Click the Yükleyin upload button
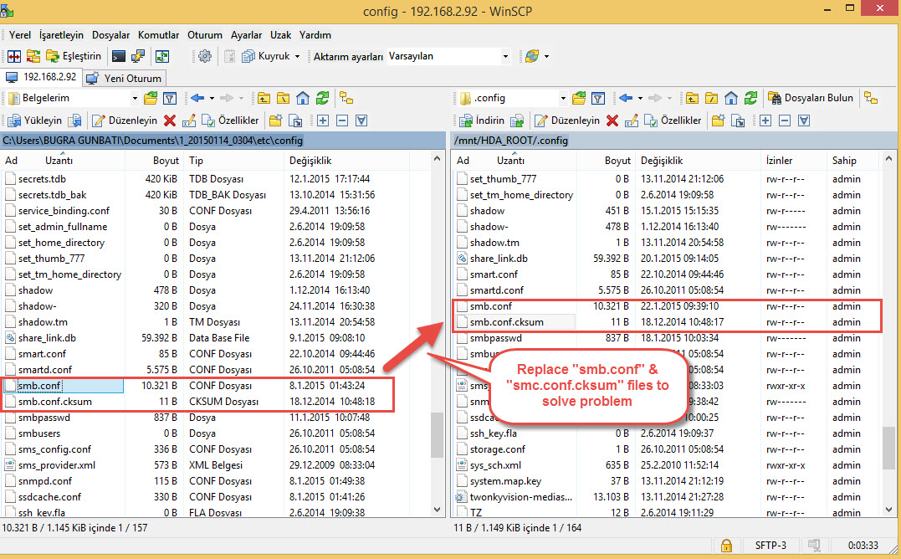 (x=35, y=121)
